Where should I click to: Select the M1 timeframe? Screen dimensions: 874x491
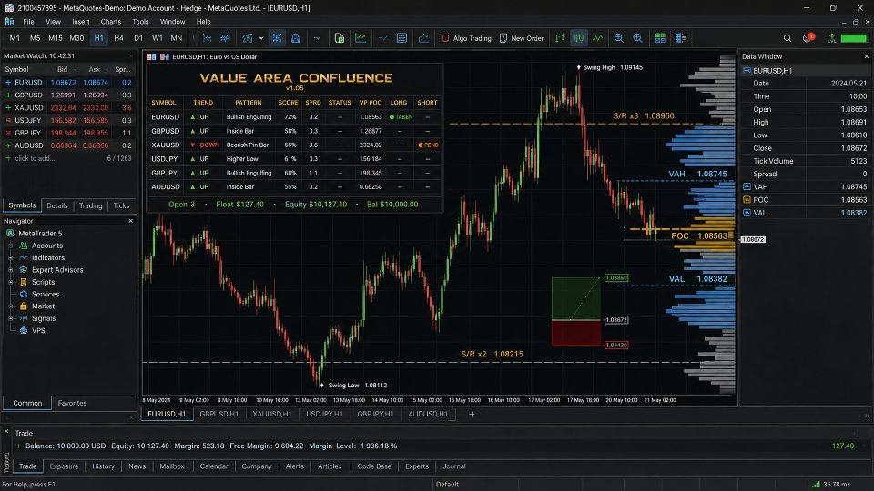[15, 38]
